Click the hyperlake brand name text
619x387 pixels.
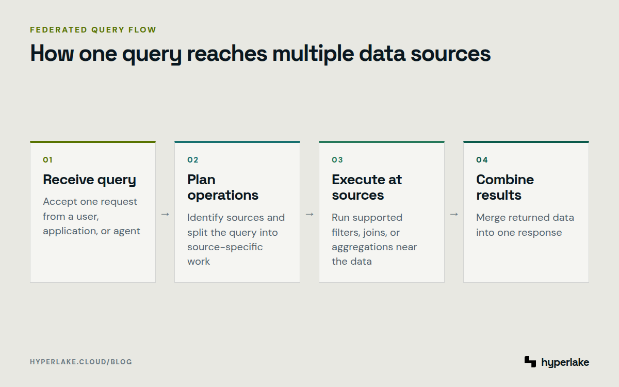pos(565,362)
